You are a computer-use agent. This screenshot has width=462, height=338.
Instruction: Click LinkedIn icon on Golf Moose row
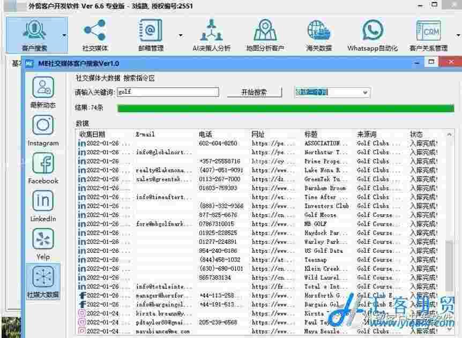click(81, 215)
